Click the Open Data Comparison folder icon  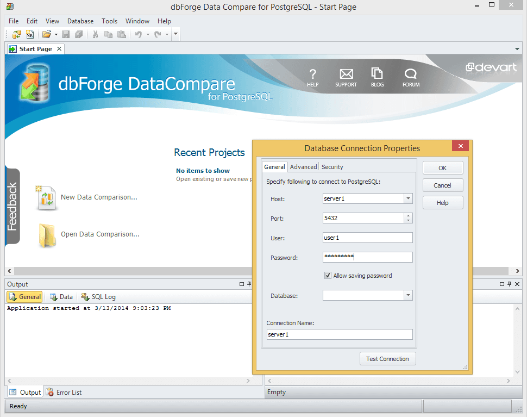[46, 235]
